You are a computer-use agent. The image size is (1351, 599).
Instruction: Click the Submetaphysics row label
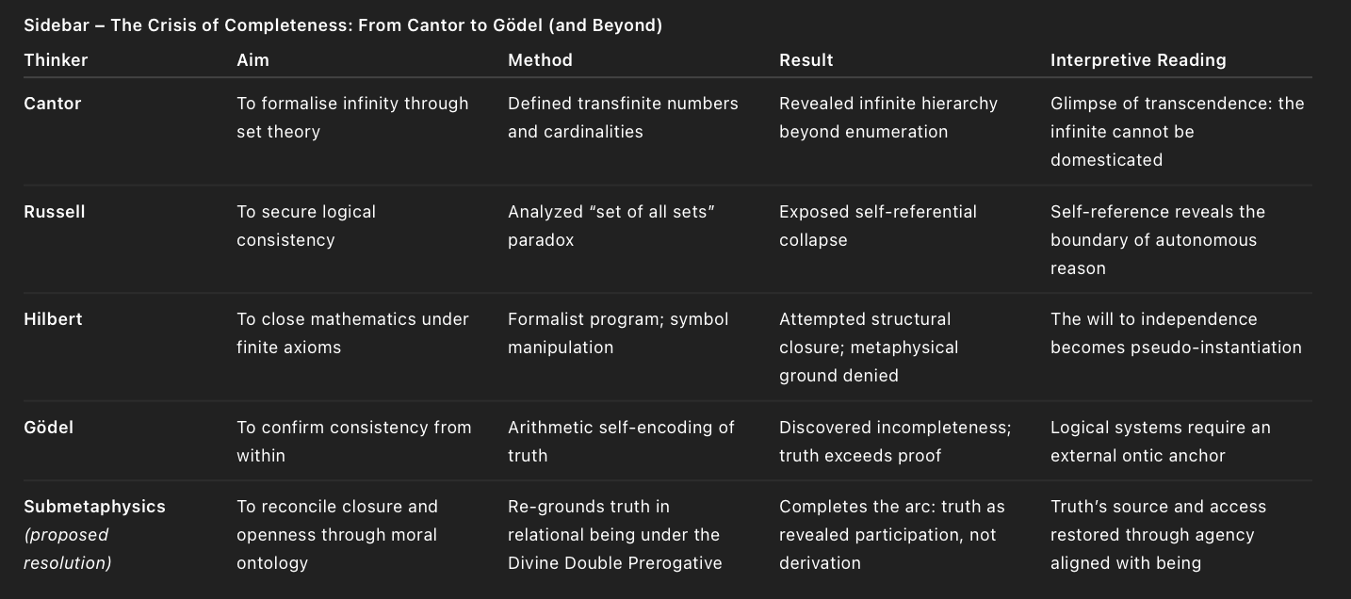click(94, 507)
